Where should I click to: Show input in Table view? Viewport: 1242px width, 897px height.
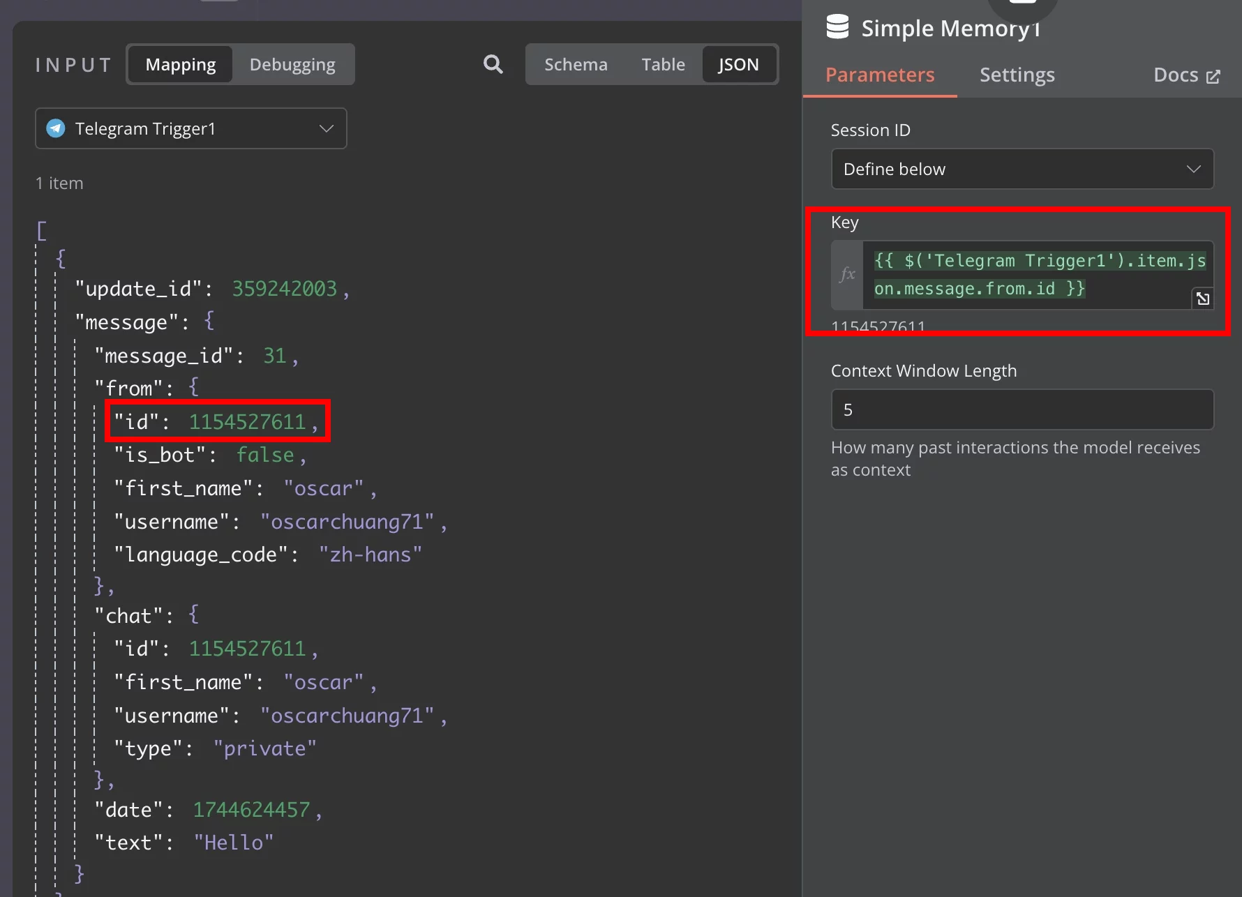click(663, 64)
